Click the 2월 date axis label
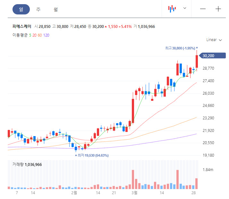The image size is (229, 199). (74, 193)
